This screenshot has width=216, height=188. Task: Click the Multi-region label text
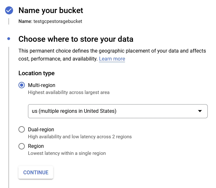(42, 85)
